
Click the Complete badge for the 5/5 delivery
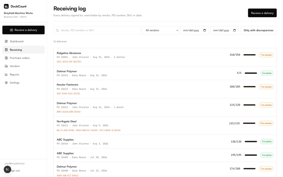(x=267, y=73)
